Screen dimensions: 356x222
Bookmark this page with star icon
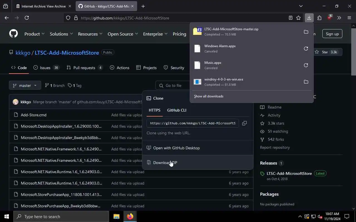coord(298,18)
